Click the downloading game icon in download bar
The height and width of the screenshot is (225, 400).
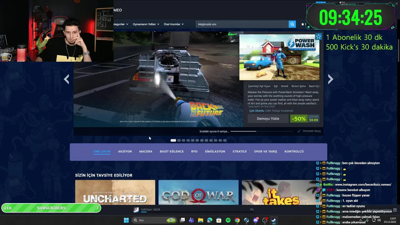(136, 210)
